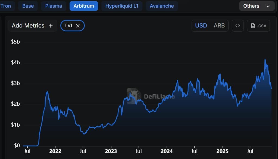Image resolution: width=278 pixels, height=159 pixels.
Task: Click the $0 y-axis label
Action: click(x=17, y=145)
